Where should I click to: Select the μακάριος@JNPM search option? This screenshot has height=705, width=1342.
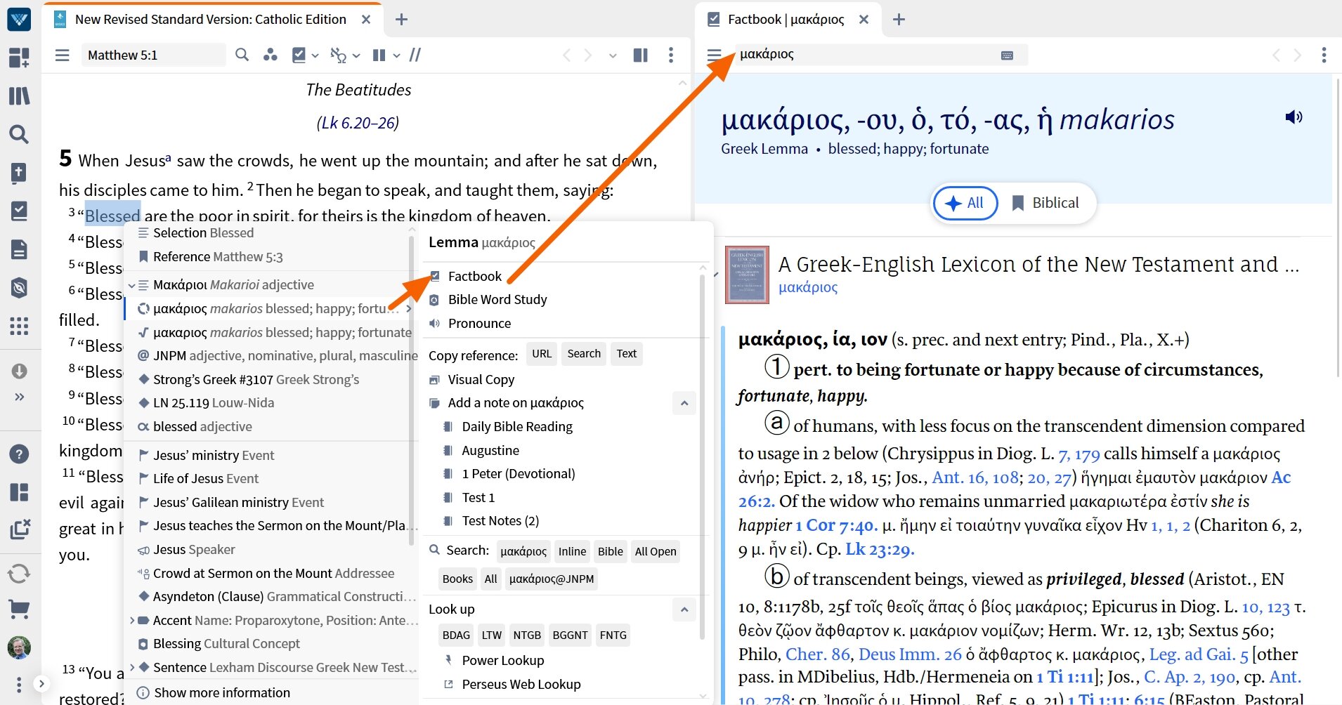[x=552, y=579]
